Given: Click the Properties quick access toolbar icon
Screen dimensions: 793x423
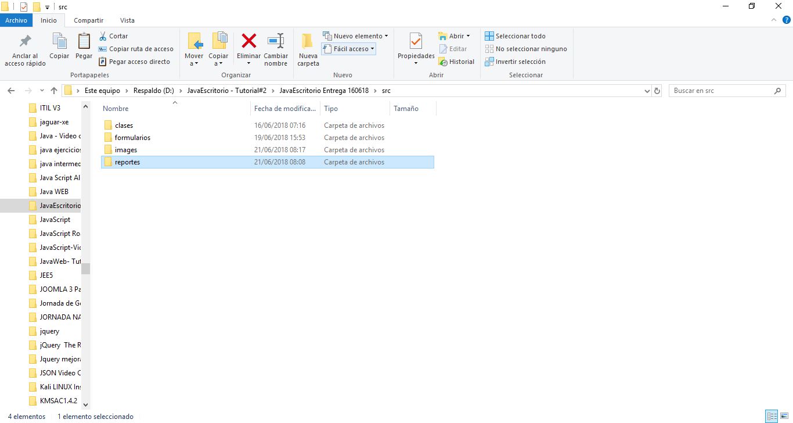Looking at the screenshot, I should pos(24,7).
